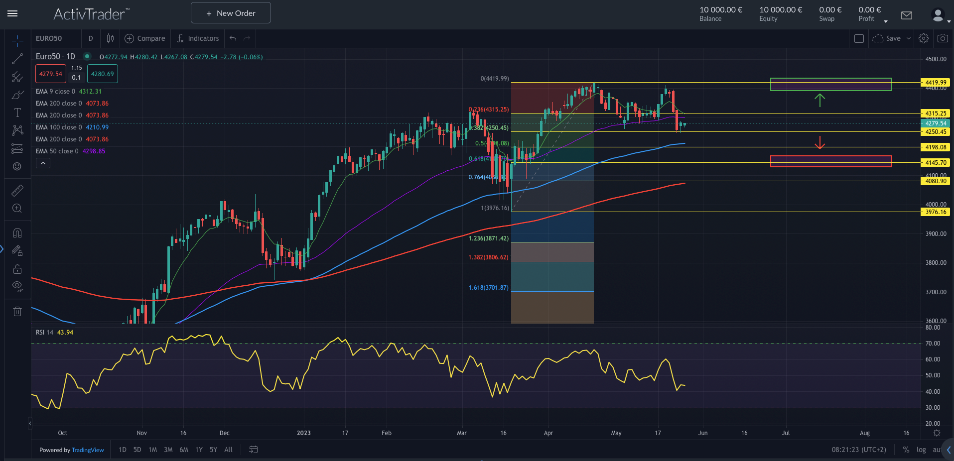Image resolution: width=954 pixels, height=461 pixels.
Task: Hide all drawings with the eye icon
Action: pyautogui.click(x=17, y=286)
